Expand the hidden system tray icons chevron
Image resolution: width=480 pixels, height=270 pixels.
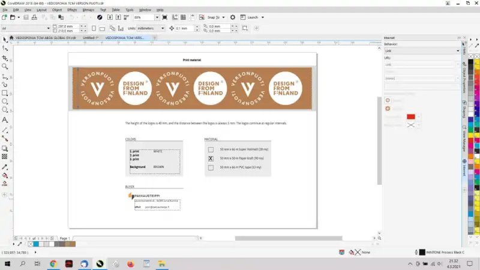410,264
